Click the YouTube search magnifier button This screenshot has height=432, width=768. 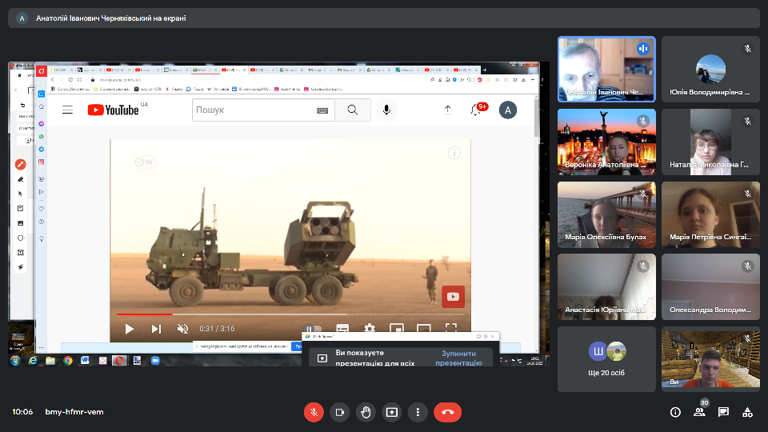[352, 110]
